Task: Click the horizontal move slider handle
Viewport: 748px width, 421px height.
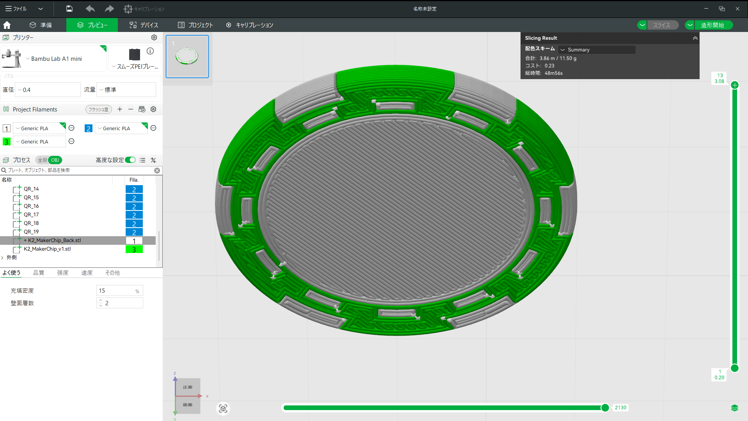Action: coord(605,408)
